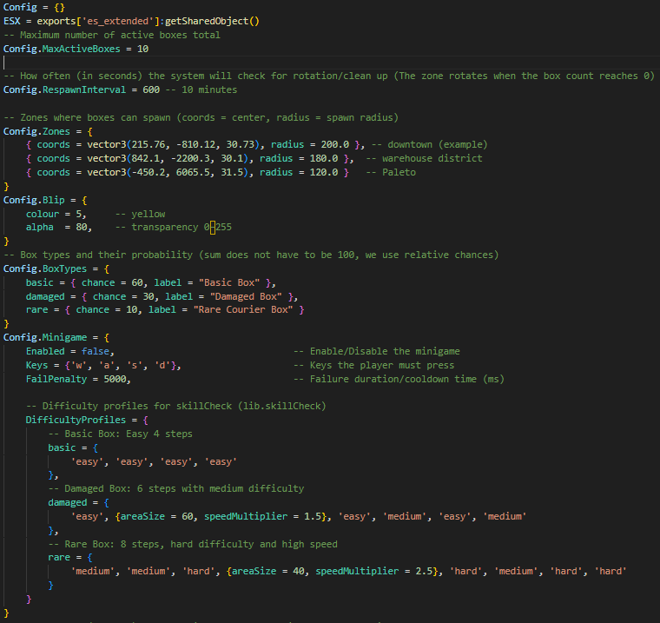Click the 600 RespawnInterval value
This screenshot has height=623, width=660.
coord(151,89)
